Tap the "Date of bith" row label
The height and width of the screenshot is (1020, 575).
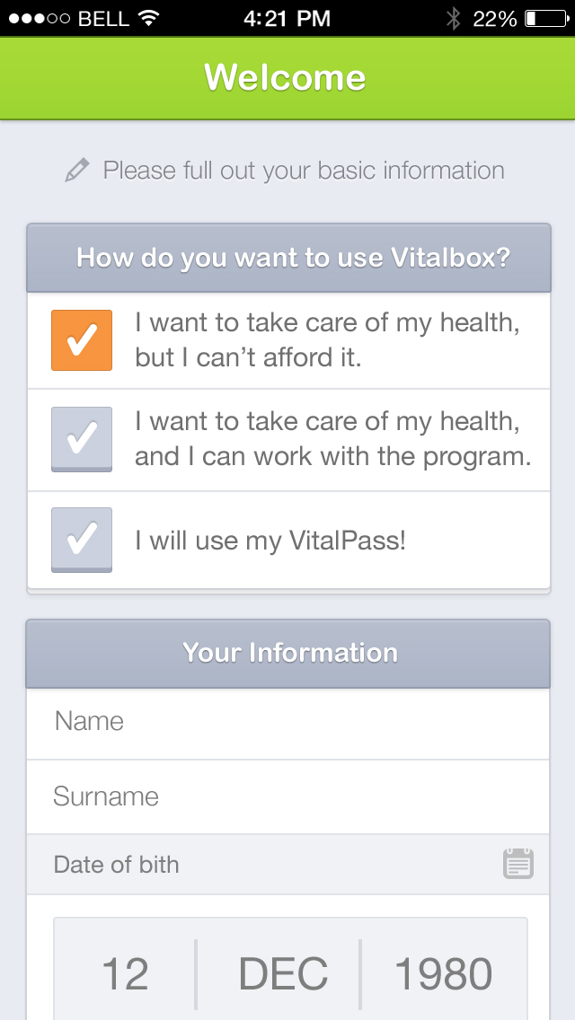click(x=117, y=865)
